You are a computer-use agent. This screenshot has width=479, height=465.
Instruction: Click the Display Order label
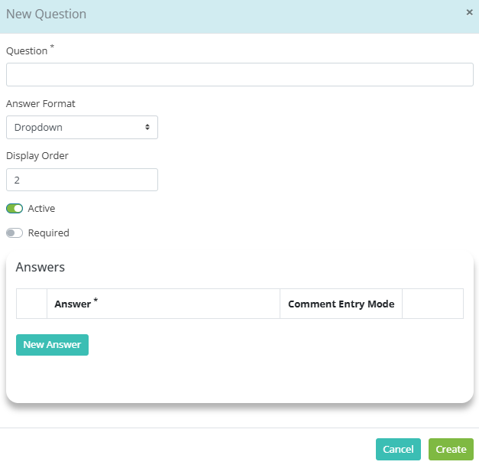point(37,156)
